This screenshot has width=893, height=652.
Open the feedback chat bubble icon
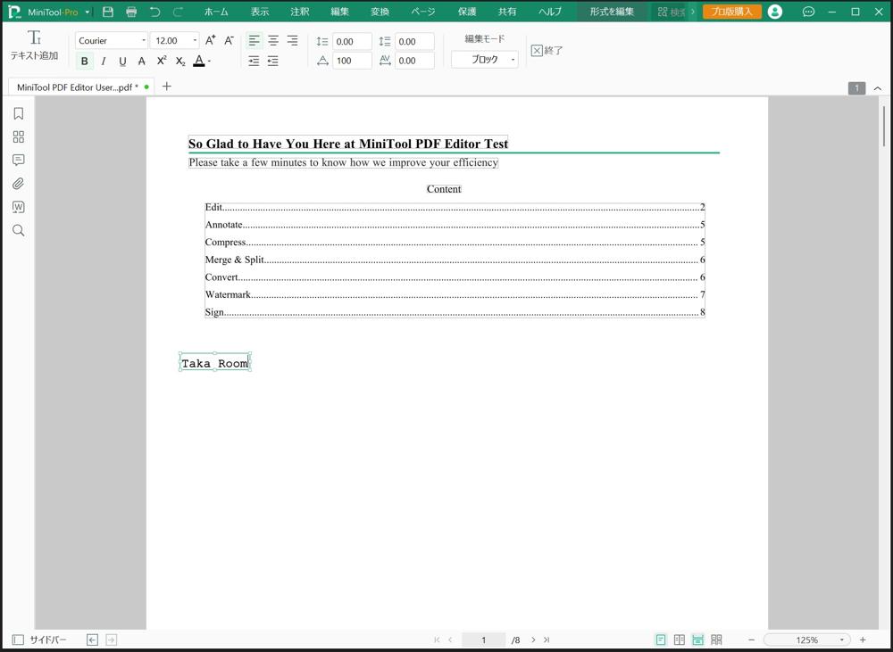tap(808, 12)
